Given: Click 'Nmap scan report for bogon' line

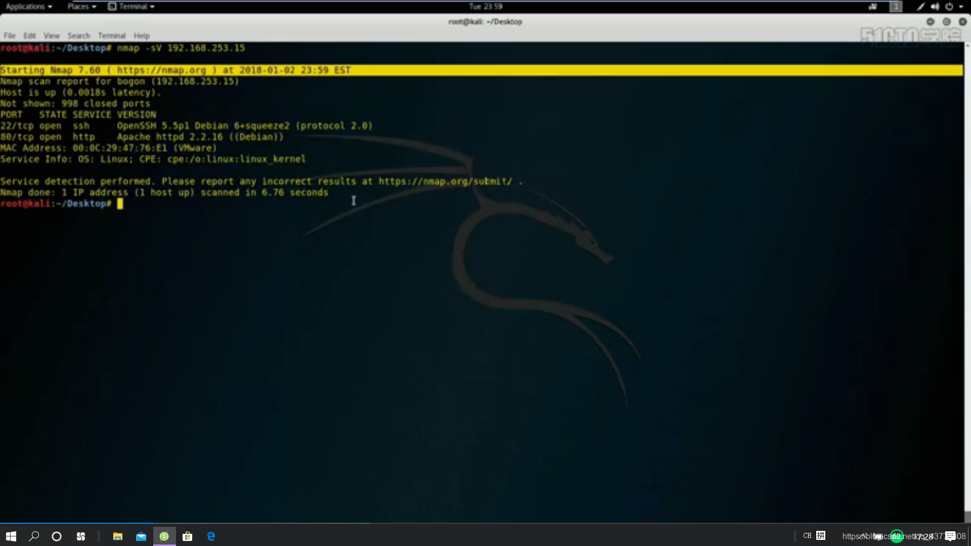Looking at the screenshot, I should tap(119, 81).
